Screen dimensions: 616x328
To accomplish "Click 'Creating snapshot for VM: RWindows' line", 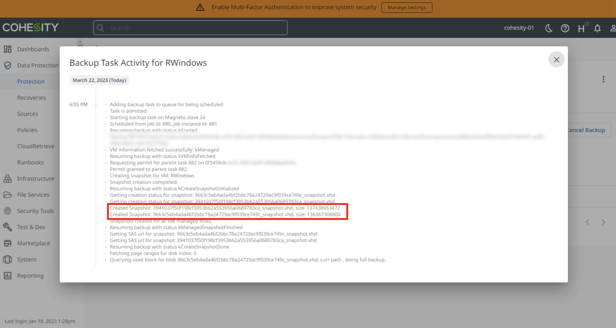I will pos(152,175).
